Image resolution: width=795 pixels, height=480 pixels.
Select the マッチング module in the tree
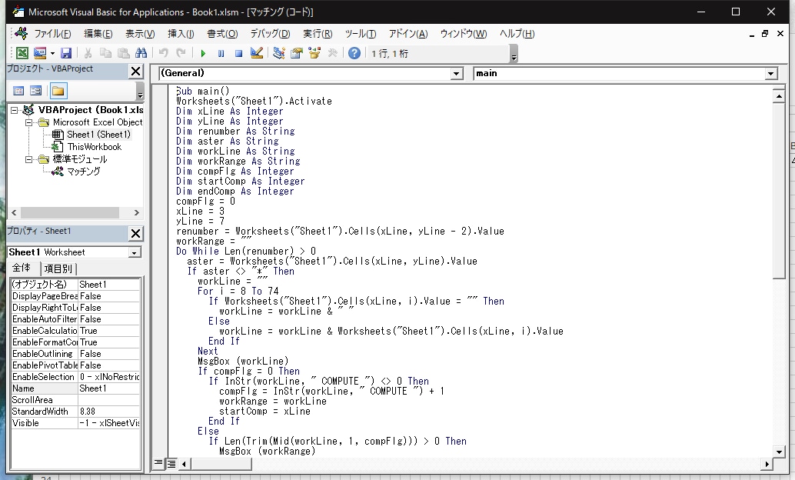click(x=84, y=172)
